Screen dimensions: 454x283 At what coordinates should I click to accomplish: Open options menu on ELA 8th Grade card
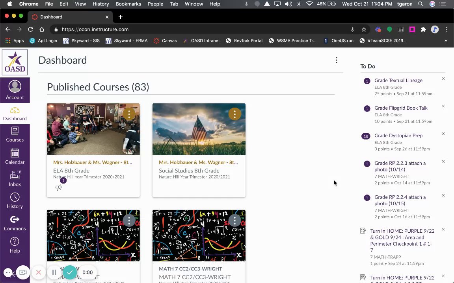point(129,114)
